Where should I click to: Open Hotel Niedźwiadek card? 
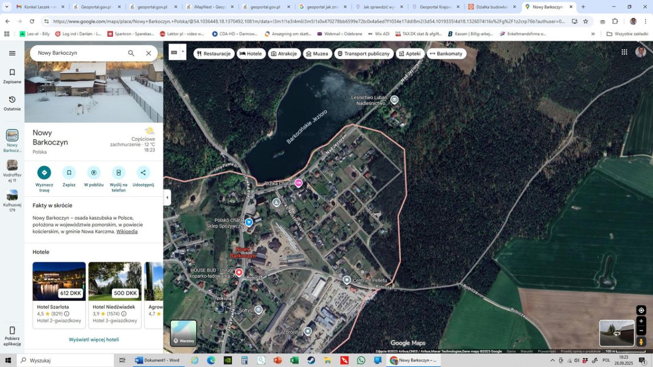click(115, 295)
